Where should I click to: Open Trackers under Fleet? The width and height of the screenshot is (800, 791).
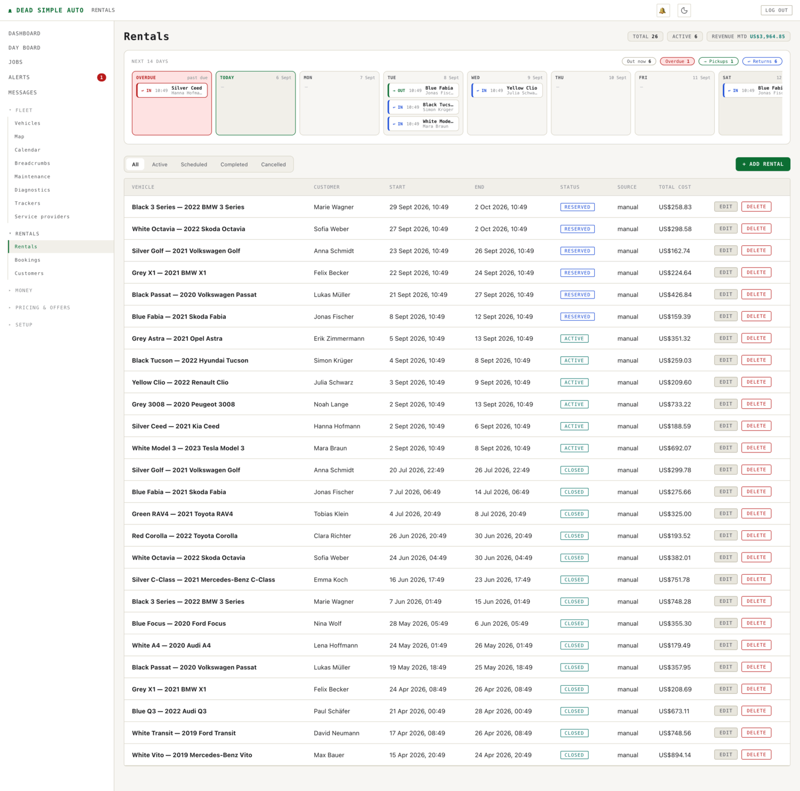[x=27, y=204]
